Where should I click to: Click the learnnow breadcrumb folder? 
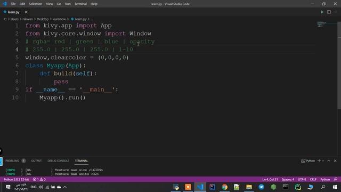pos(59,19)
